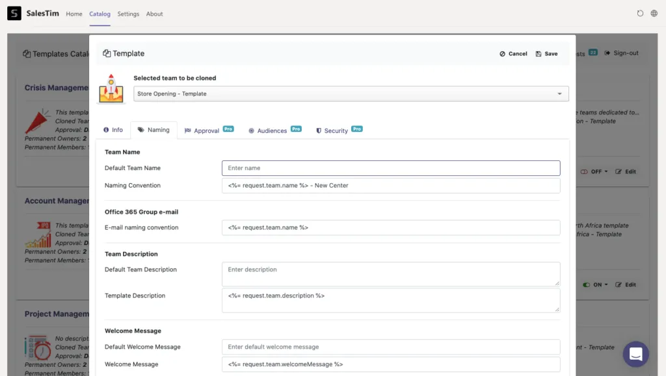The image size is (666, 376).
Task: Toggle the ON switch for Account Management
Action: pos(586,285)
